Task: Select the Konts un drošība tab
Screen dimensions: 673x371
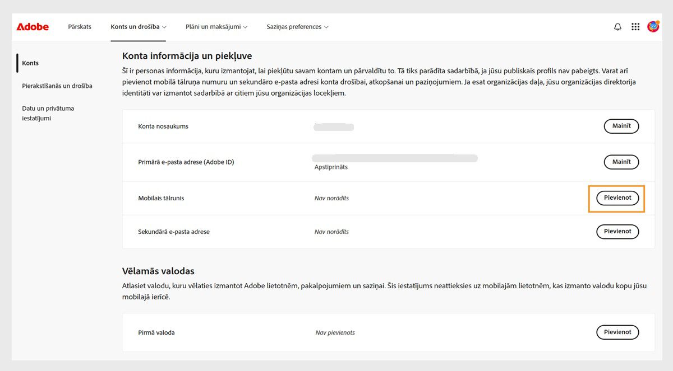Action: tap(135, 26)
